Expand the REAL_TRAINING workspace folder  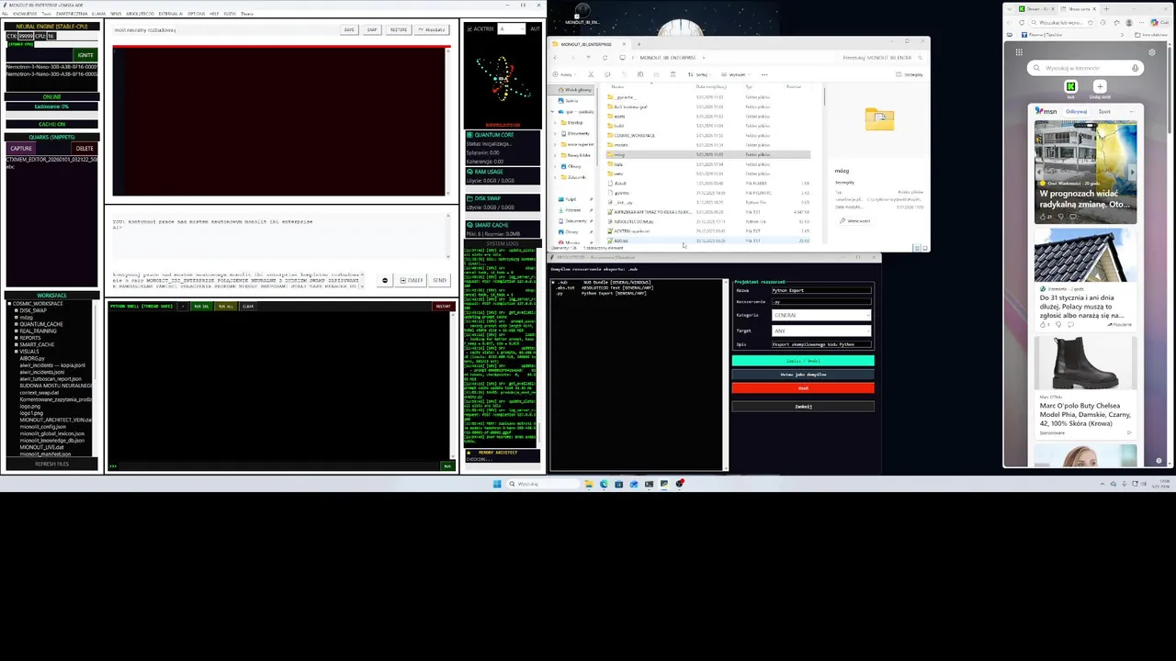pos(17,331)
